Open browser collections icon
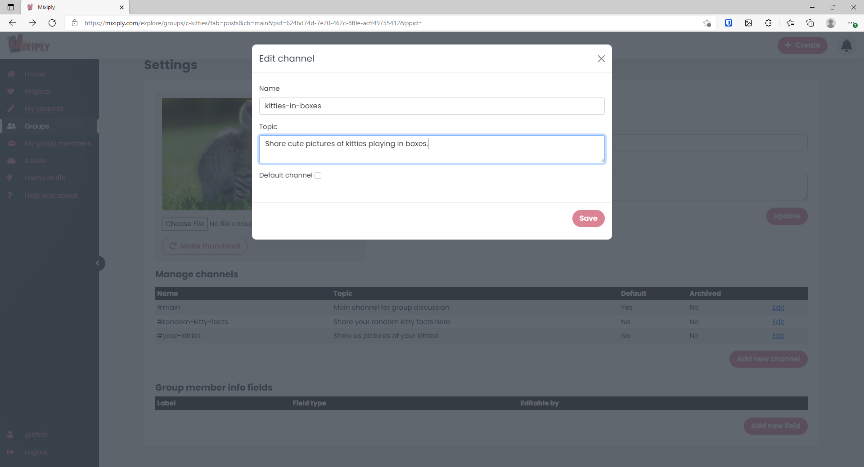The height and width of the screenshot is (467, 864). point(810,23)
